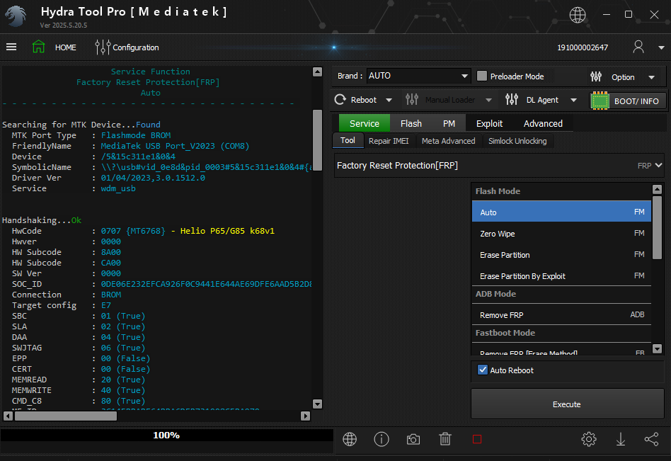Click the hamburger menu icon

pos(11,47)
